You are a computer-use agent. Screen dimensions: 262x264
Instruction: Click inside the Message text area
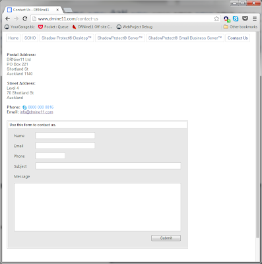point(98,207)
